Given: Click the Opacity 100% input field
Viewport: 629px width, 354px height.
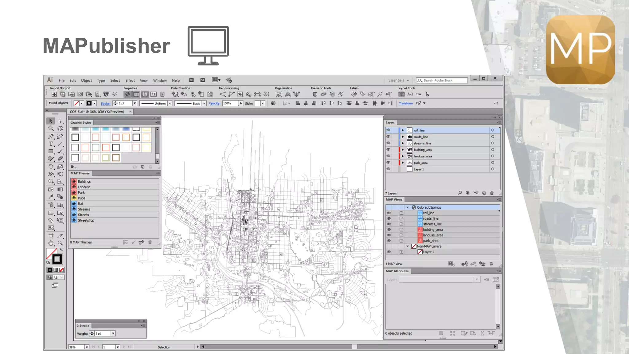Looking at the screenshot, I should 230,103.
